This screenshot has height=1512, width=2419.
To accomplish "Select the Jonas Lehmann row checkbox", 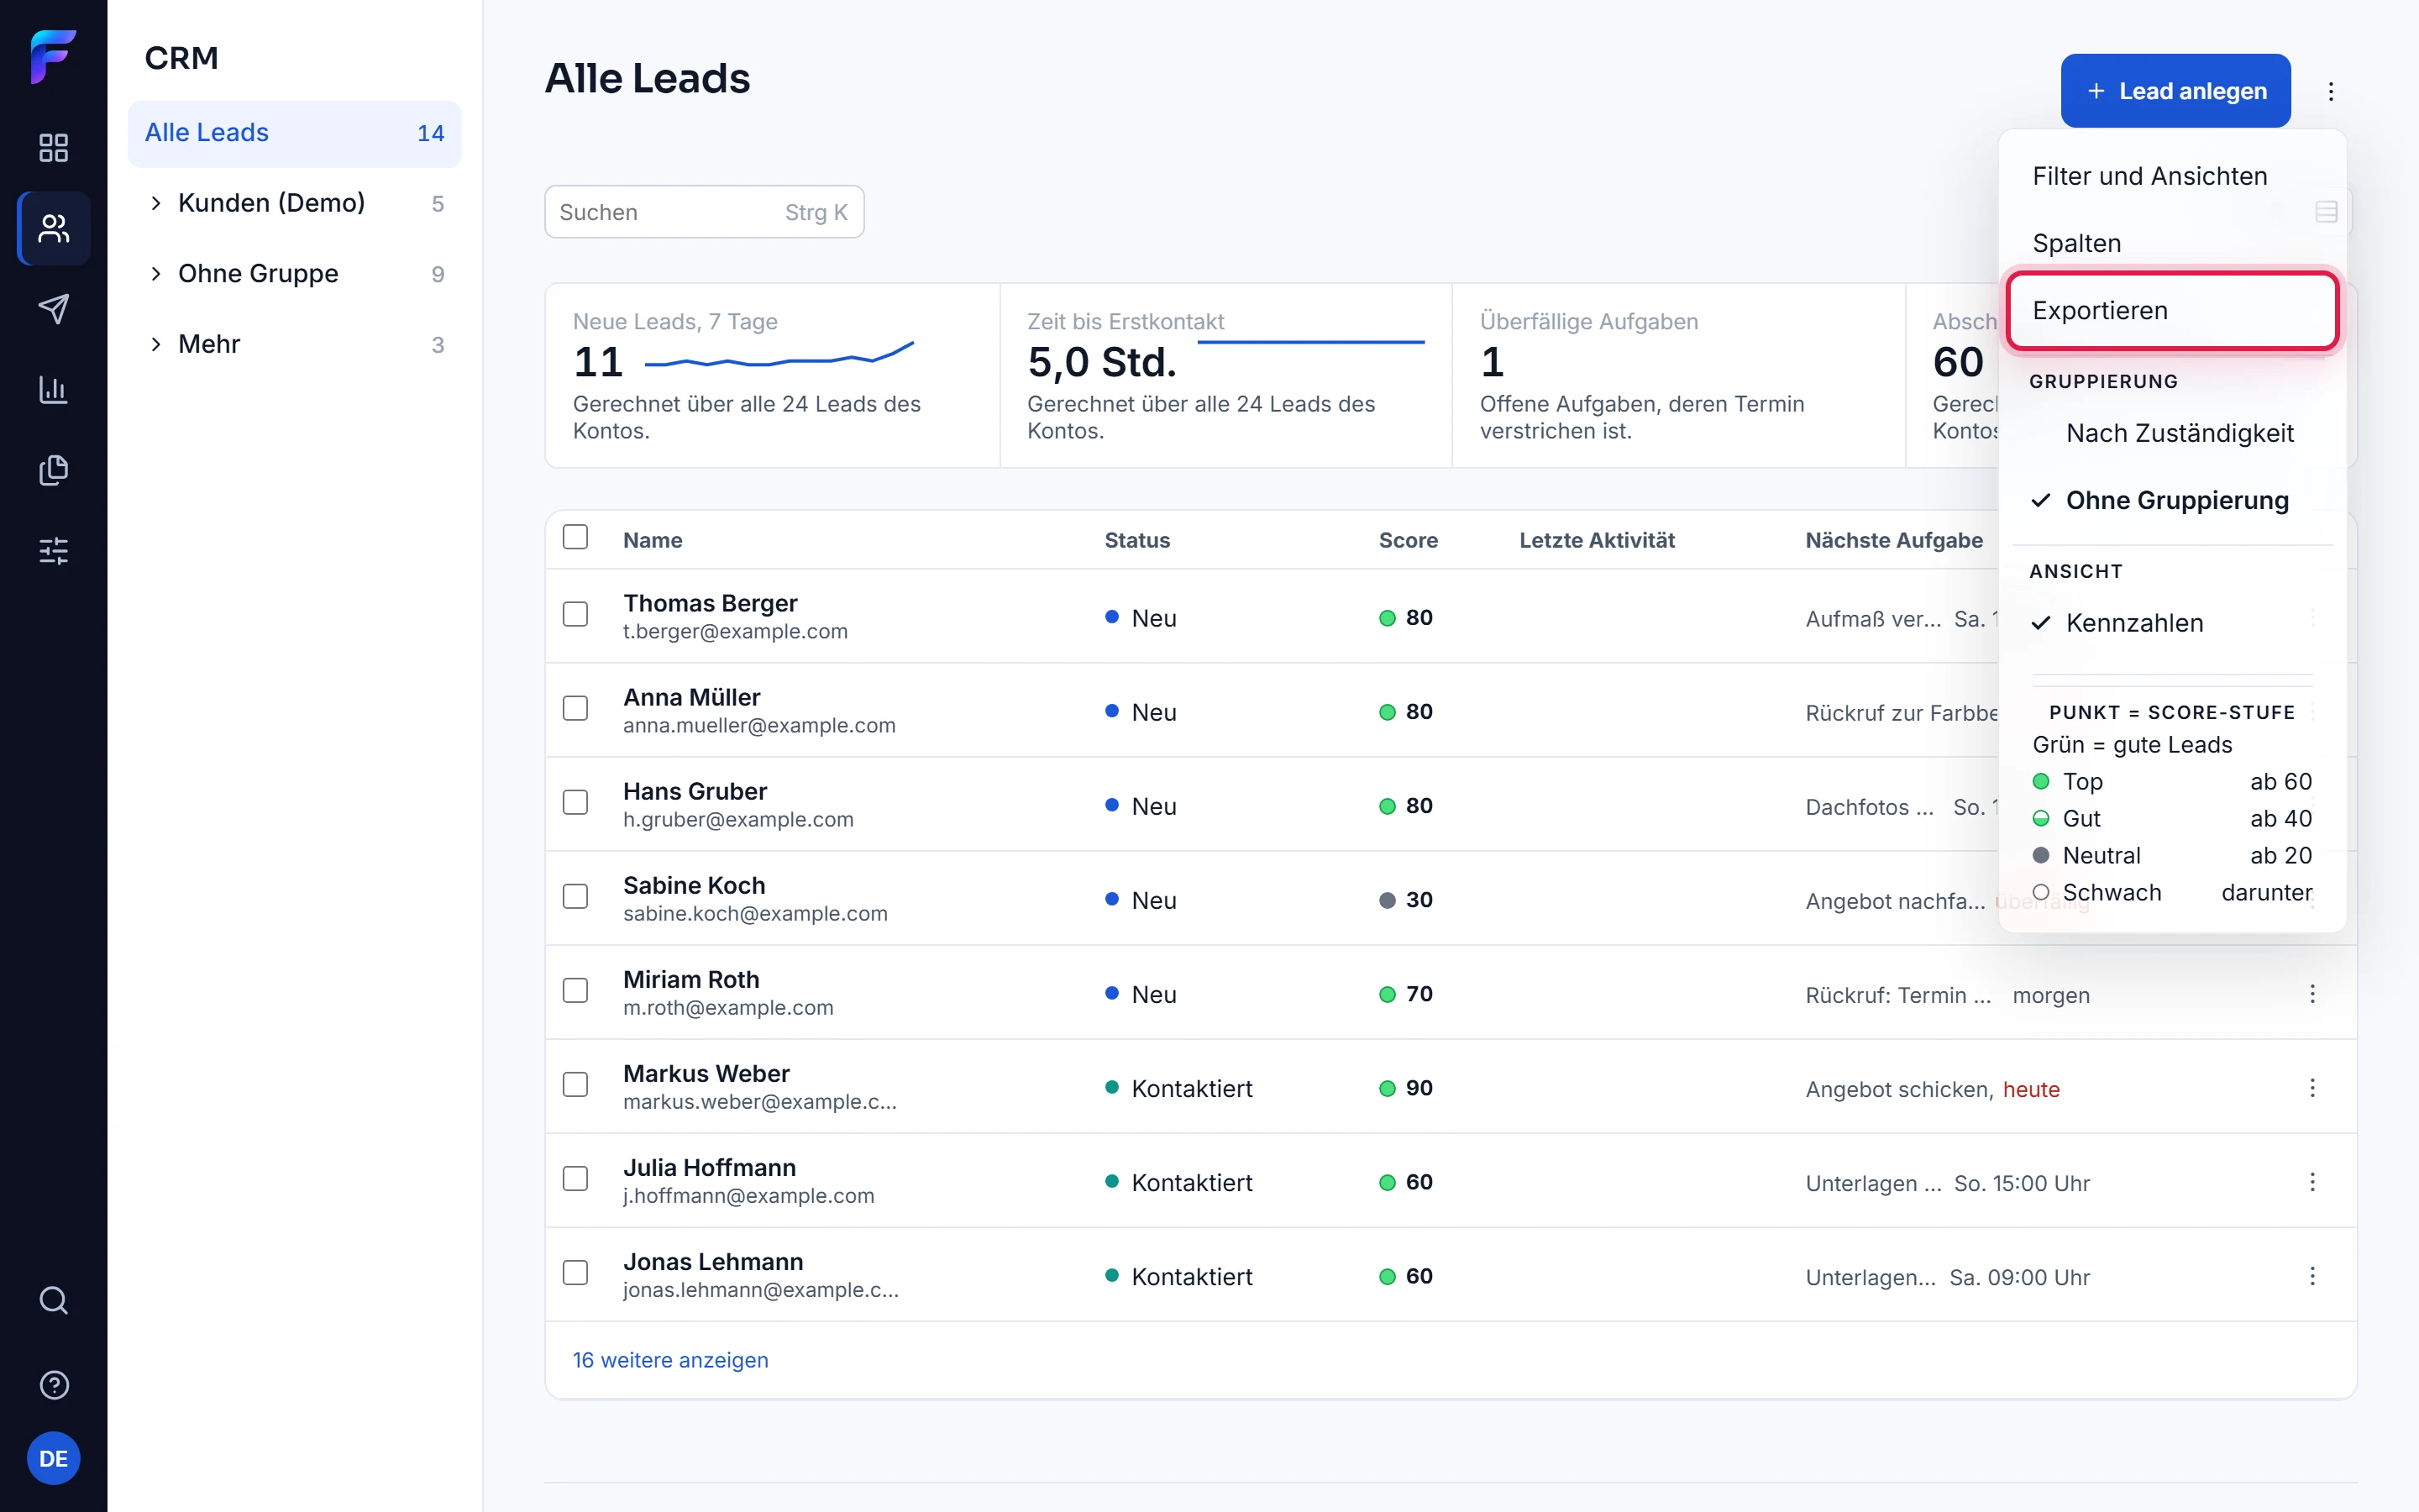I will tap(575, 1272).
